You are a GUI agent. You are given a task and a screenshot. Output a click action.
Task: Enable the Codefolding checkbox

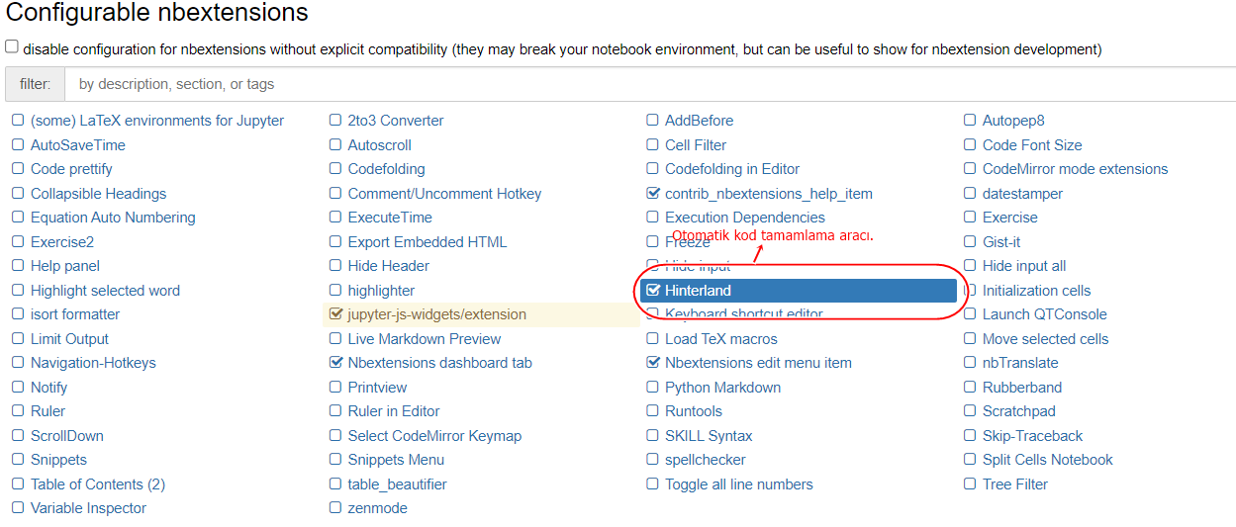[335, 169]
